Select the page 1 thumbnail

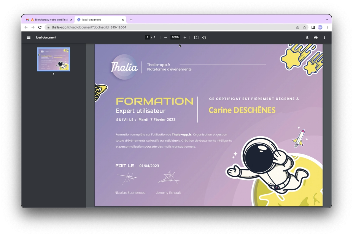tap(54, 60)
